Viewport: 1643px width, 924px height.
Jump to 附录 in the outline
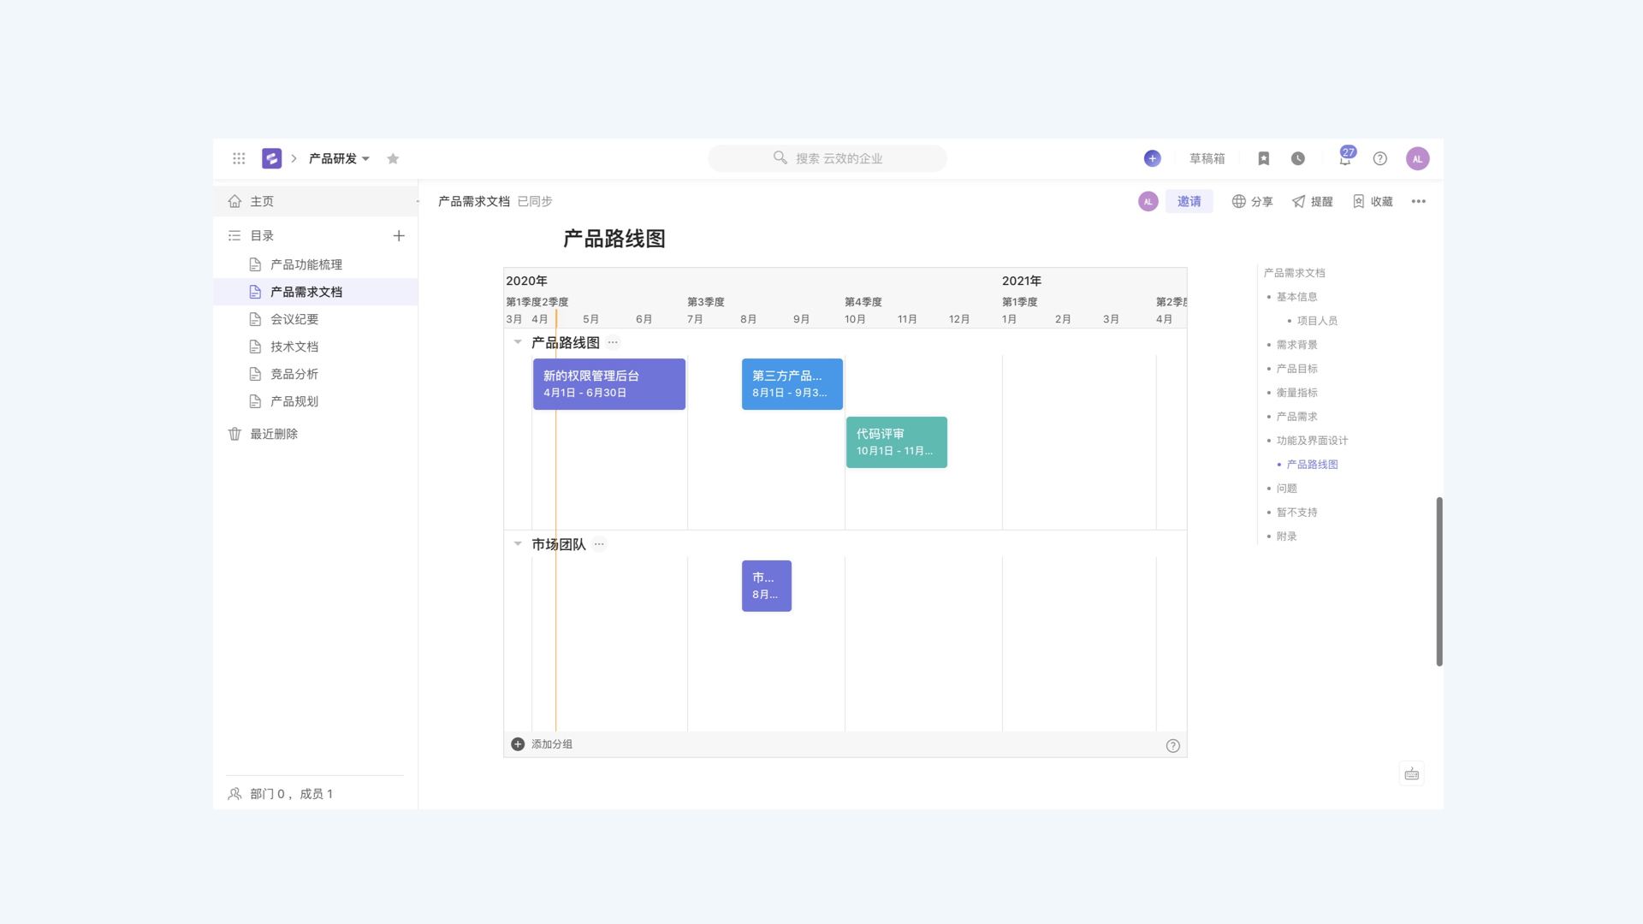point(1287,536)
